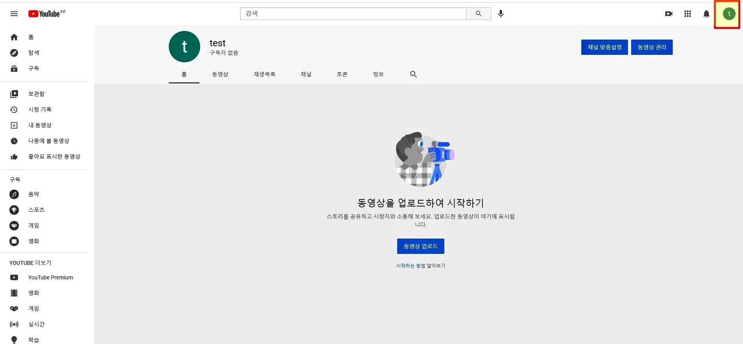
Task: Click the test channel name text
Action: [217, 43]
